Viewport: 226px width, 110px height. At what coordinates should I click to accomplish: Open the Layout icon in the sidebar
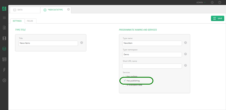tap(4, 59)
